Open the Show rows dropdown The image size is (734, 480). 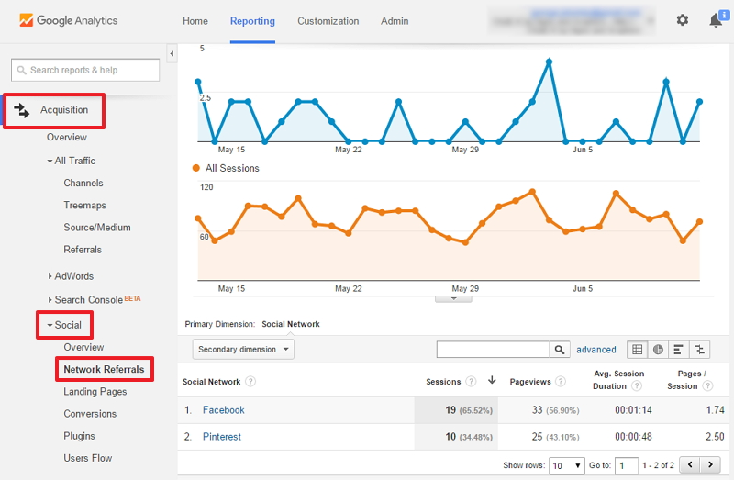point(566,465)
